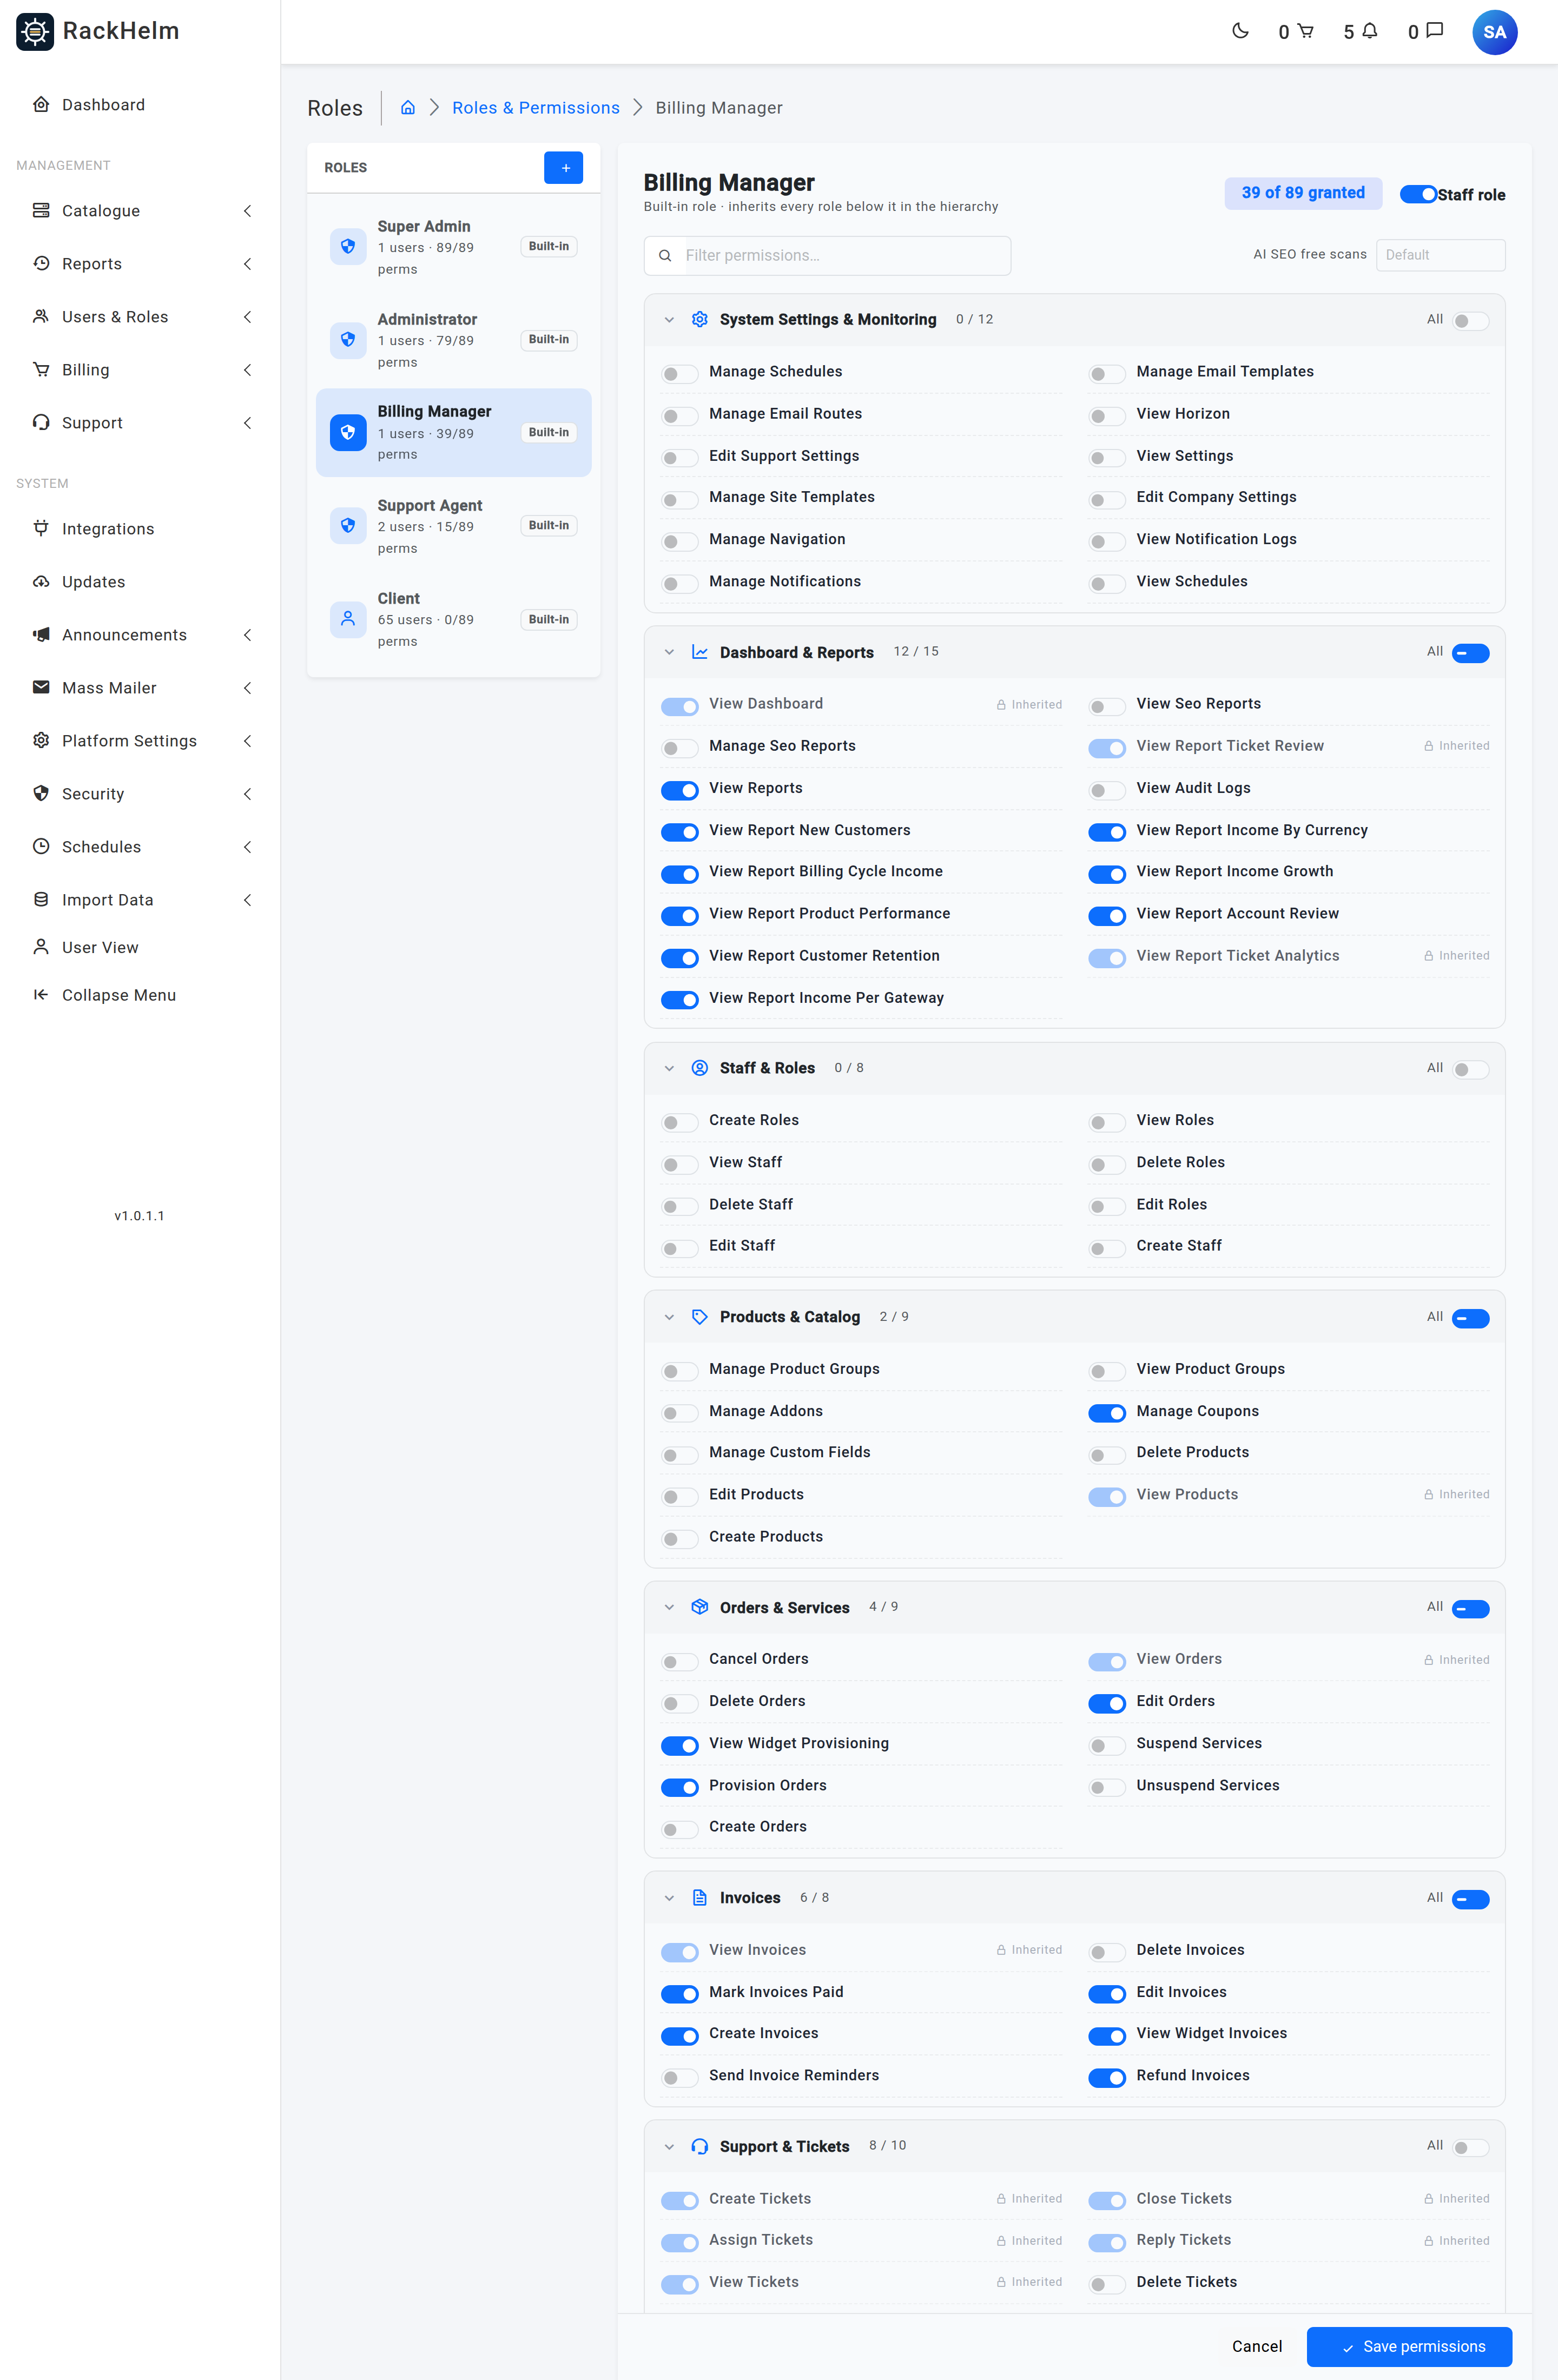Toggle Manage Coupons permission off
1558x2380 pixels.
pyautogui.click(x=1106, y=1412)
